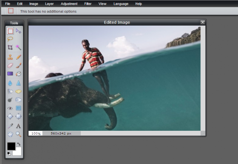Click the 100% zoom level field
238x164 pixels.
(36, 133)
